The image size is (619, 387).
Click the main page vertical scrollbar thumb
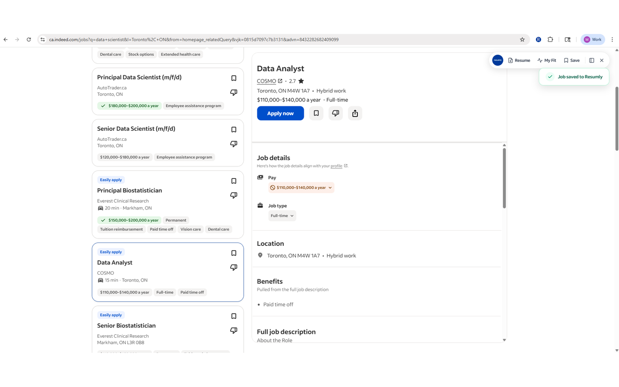click(x=617, y=119)
